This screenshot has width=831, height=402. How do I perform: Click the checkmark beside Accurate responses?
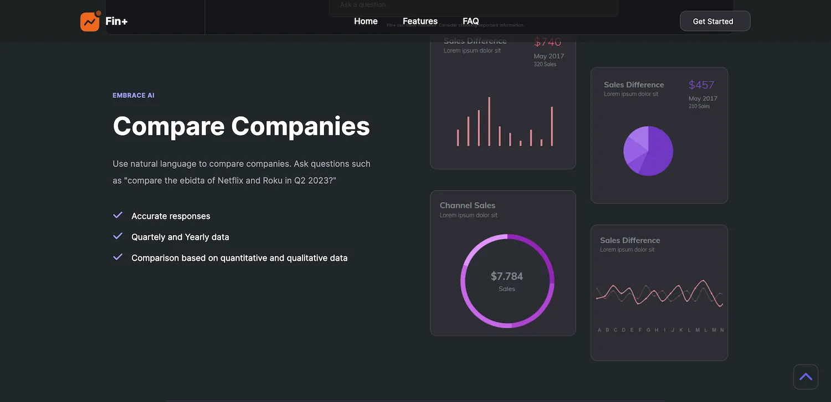117,215
